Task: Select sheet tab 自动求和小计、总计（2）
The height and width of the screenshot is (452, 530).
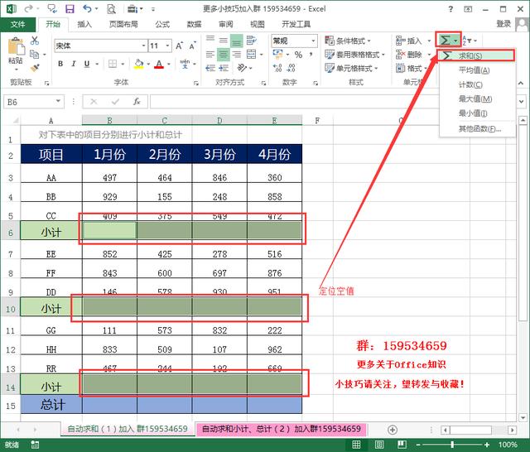Action: click(282, 429)
